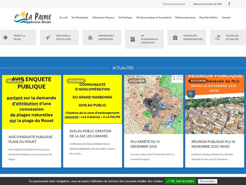Expand the Vie Municipale menu
The height and width of the screenshot is (185, 246).
80,17
